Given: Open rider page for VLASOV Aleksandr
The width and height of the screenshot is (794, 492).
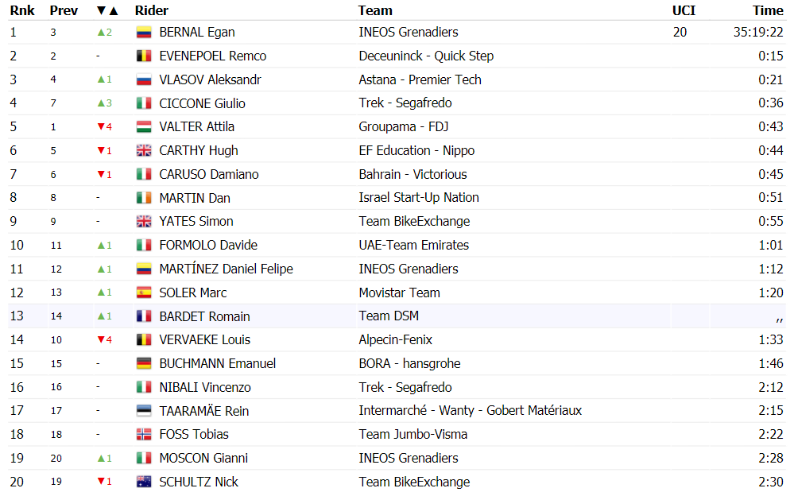Looking at the screenshot, I should (210, 79).
